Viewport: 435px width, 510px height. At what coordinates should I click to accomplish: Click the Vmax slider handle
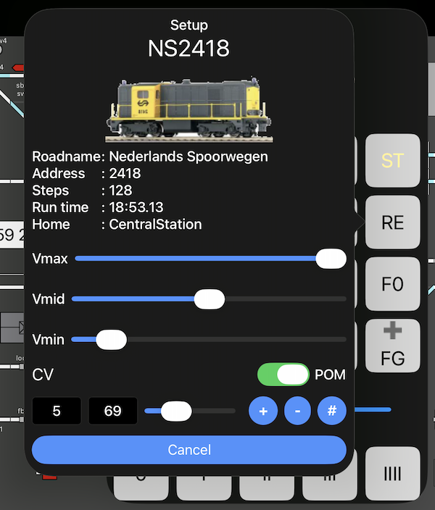(x=331, y=259)
